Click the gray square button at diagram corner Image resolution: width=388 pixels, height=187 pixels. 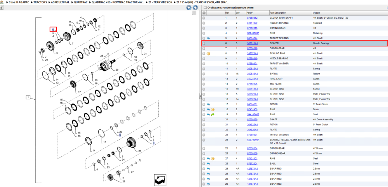coord(194,13)
